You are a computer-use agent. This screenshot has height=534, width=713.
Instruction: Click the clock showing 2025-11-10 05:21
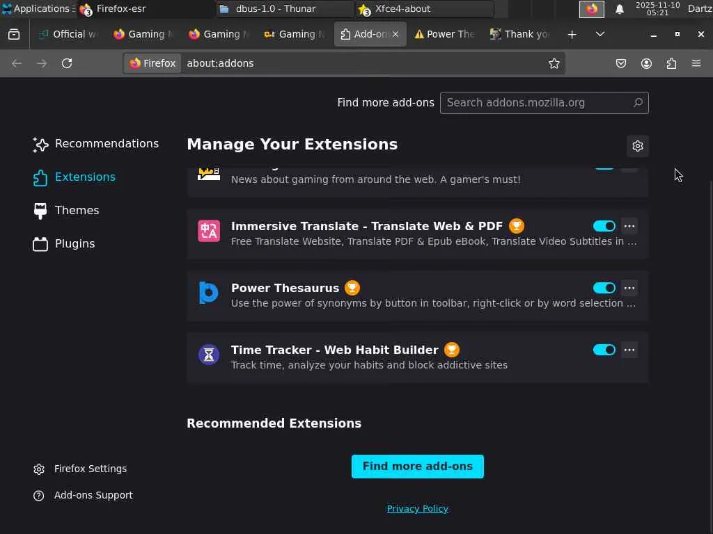657,8
